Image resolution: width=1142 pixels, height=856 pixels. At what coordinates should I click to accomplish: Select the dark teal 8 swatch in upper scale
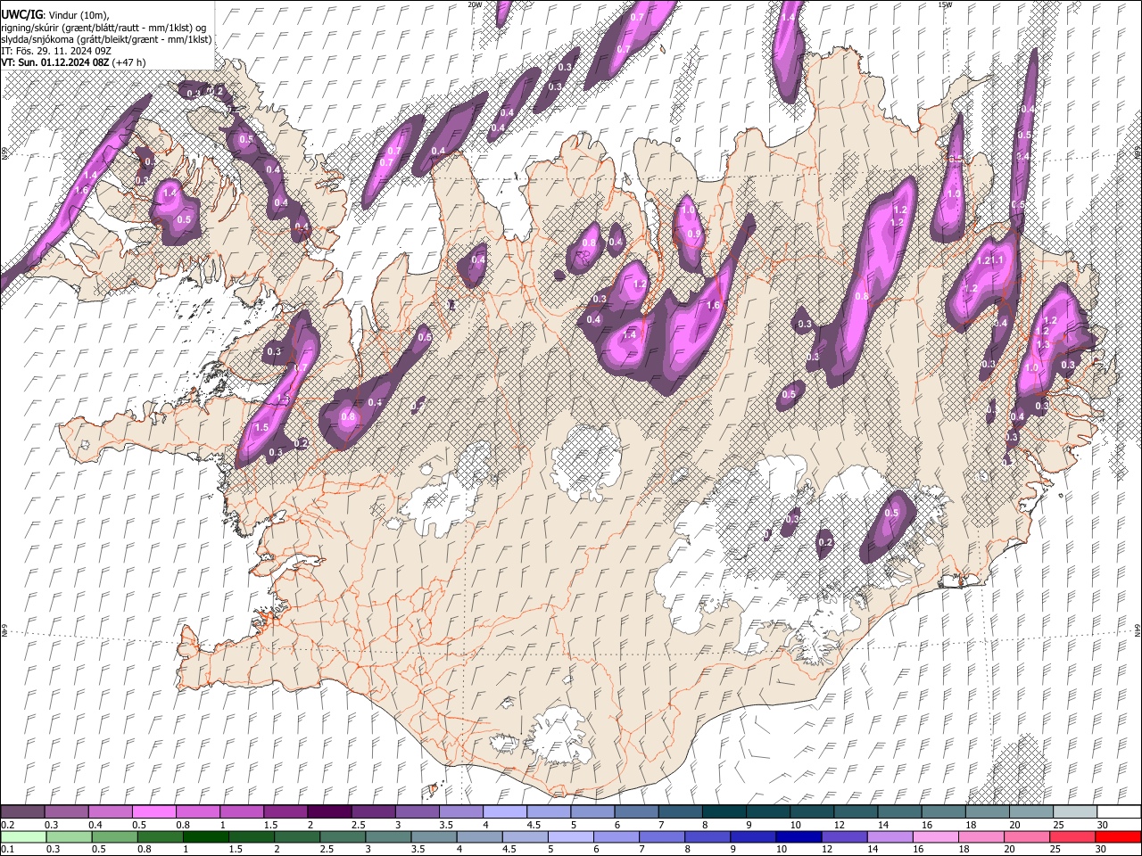coord(724,811)
